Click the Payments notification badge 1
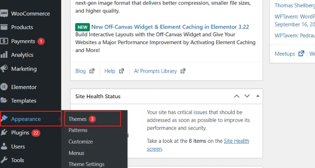315x168 pixels. pos(41,41)
